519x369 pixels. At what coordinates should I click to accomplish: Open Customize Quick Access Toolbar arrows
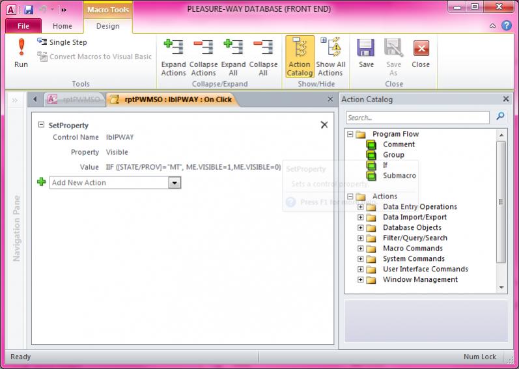click(64, 10)
